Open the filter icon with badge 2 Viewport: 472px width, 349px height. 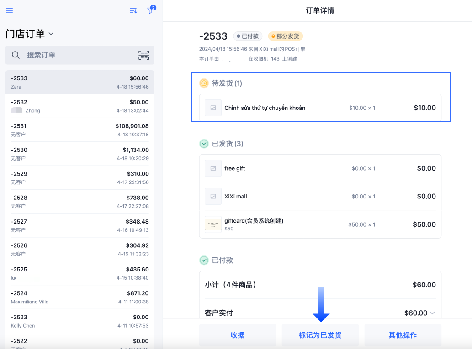pyautogui.click(x=150, y=10)
